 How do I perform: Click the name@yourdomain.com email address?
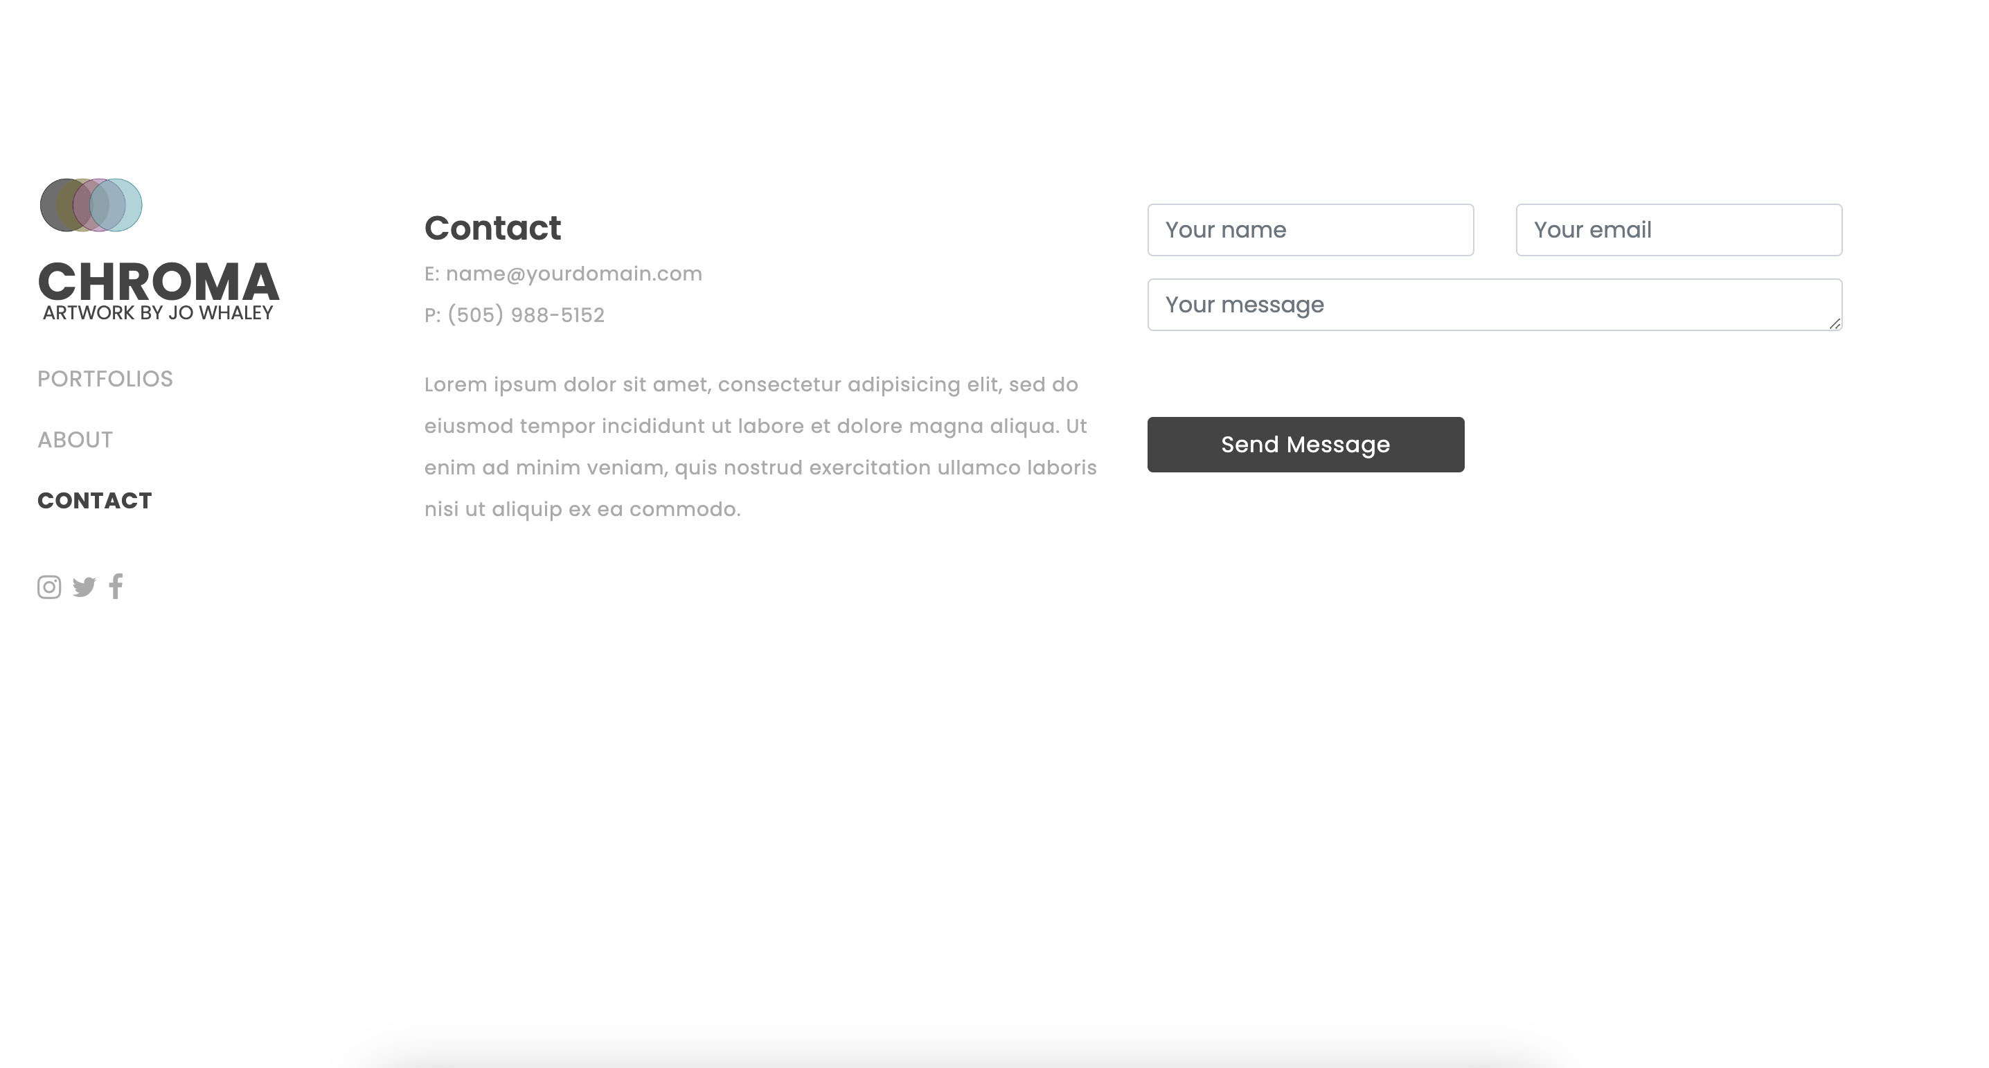(x=573, y=274)
